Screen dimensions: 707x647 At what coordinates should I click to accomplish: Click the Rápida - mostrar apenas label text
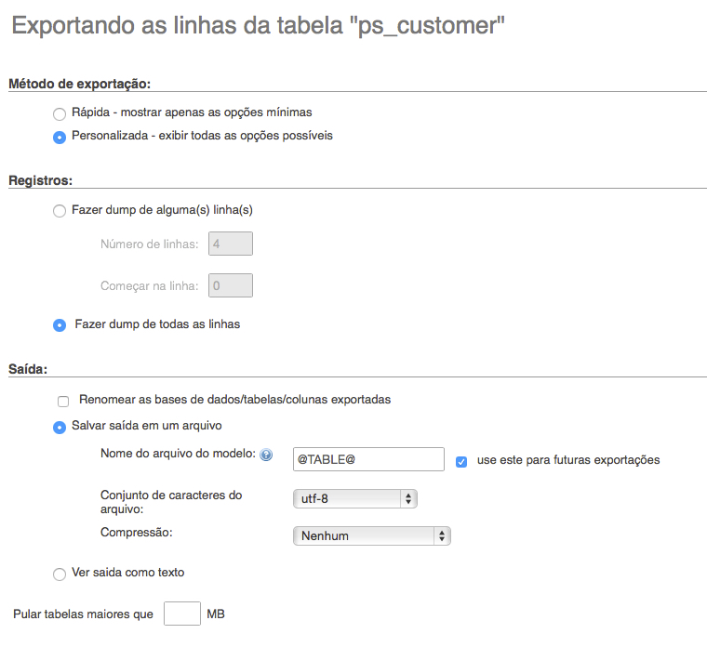(192, 112)
